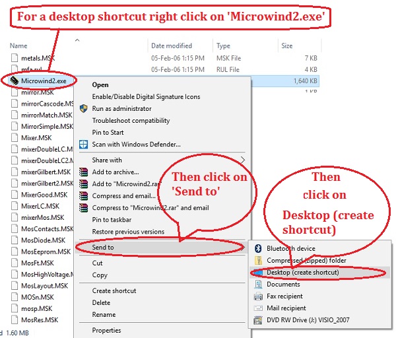Click the Mail recipient envelope icon
The image size is (396, 338).
[258, 308]
